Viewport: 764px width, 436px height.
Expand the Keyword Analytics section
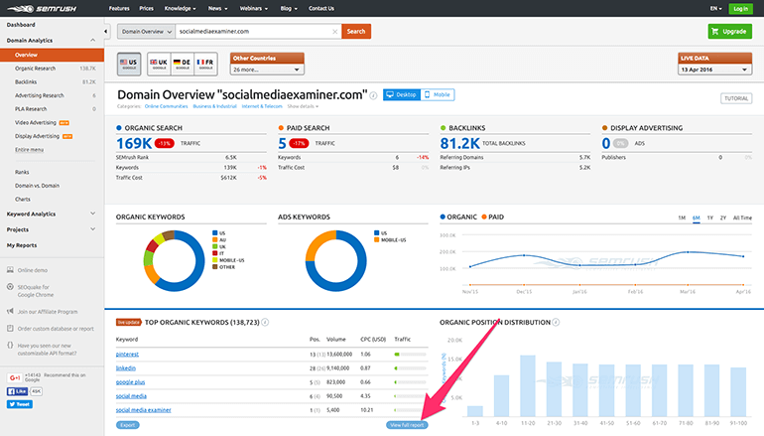pos(92,214)
